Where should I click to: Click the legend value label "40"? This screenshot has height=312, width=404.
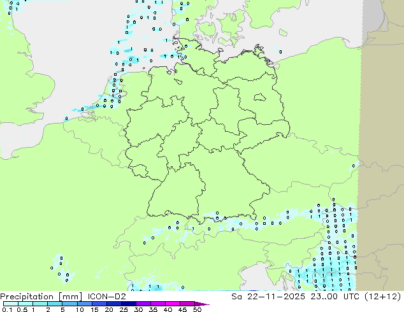168,309
